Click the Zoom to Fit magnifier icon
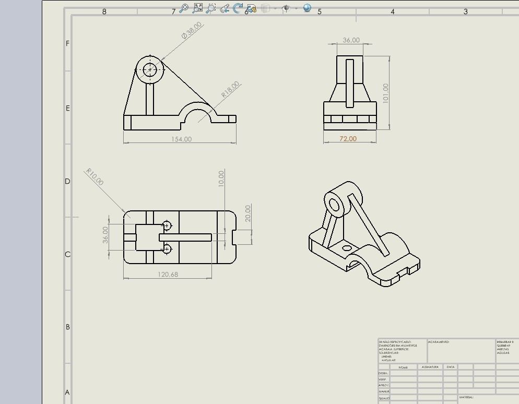This screenshot has width=519, height=404. 184,8
